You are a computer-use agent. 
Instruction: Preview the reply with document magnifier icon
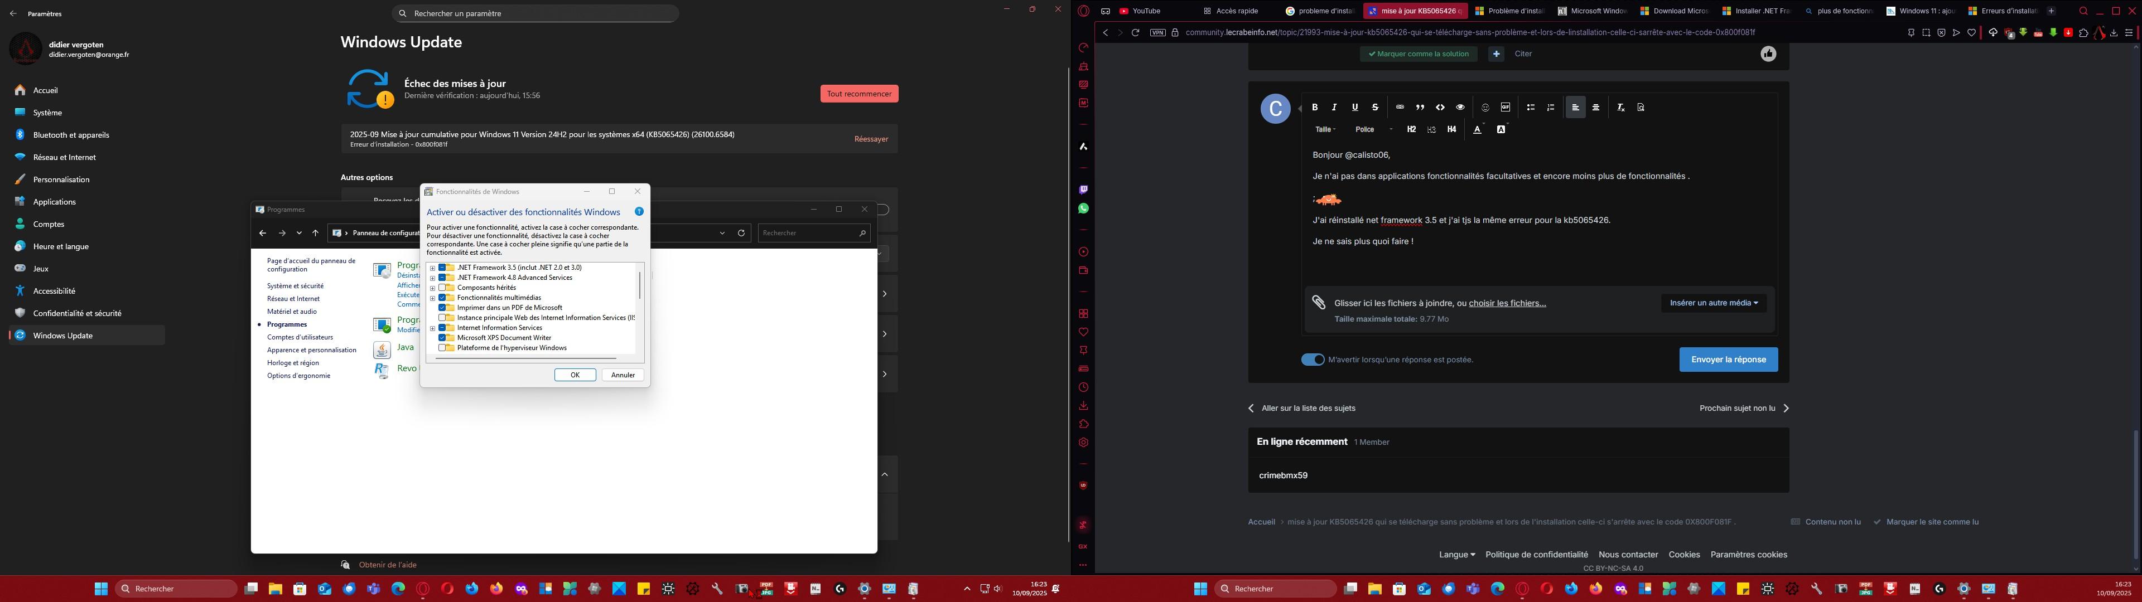tap(1641, 107)
